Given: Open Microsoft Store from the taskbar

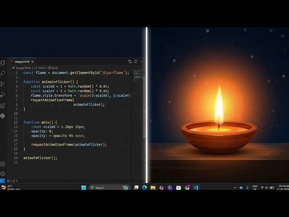Looking at the screenshot, I should click(x=178, y=188).
